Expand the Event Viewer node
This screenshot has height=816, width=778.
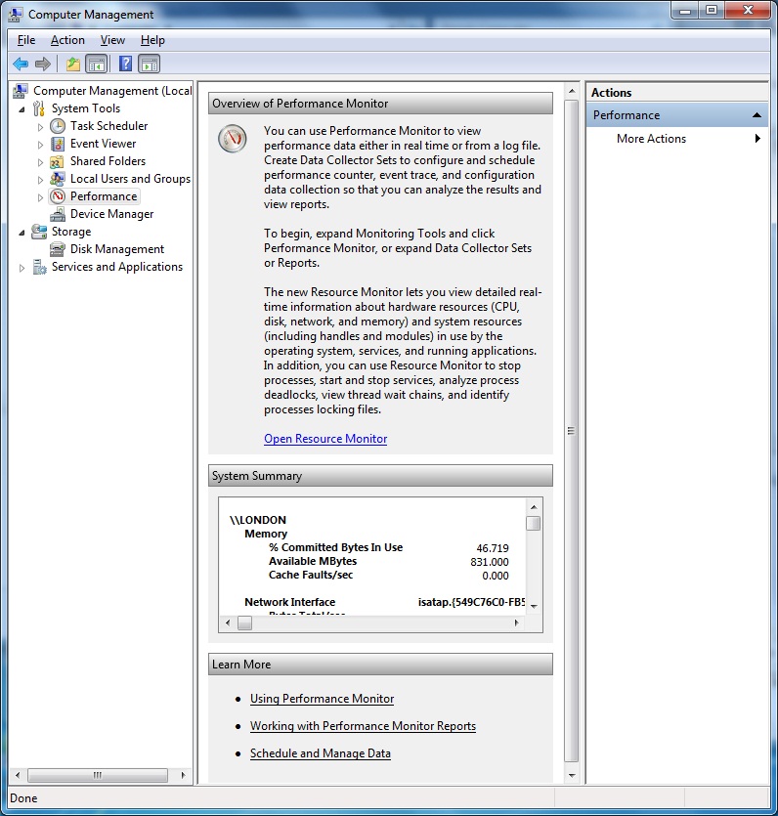pyautogui.click(x=40, y=145)
